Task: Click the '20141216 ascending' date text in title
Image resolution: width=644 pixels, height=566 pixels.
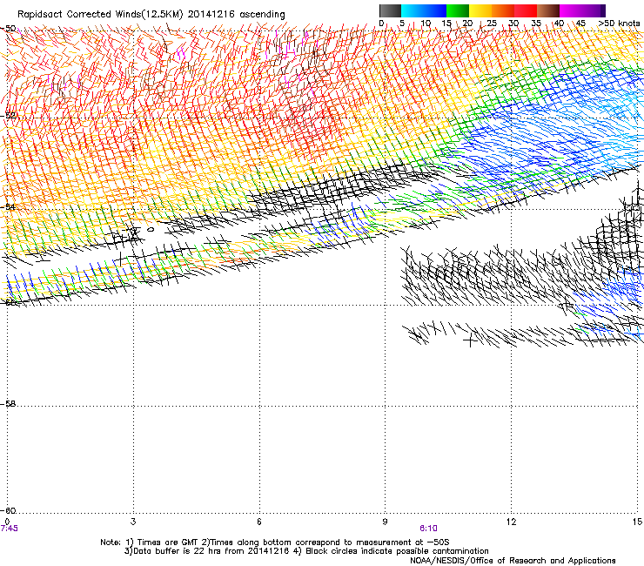Action: pos(236,15)
